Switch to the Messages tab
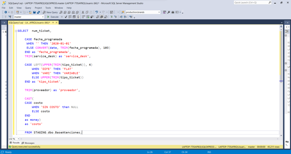Image resolution: width=291 pixels, height=154 pixels. coord(28,143)
